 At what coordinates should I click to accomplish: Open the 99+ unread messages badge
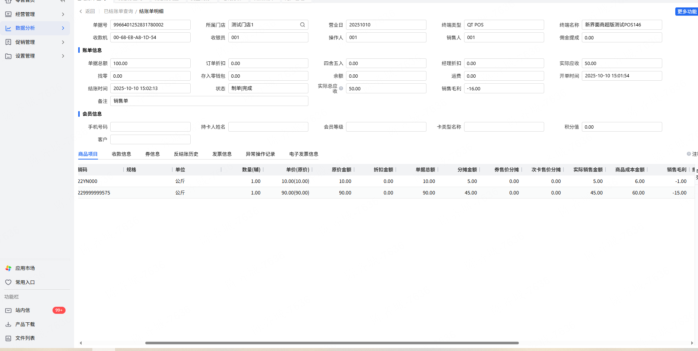point(59,310)
